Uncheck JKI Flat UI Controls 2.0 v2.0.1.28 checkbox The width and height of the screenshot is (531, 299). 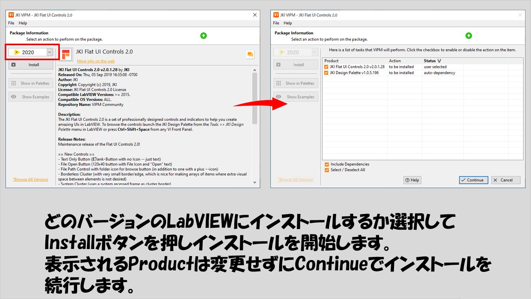pyautogui.click(x=326, y=67)
